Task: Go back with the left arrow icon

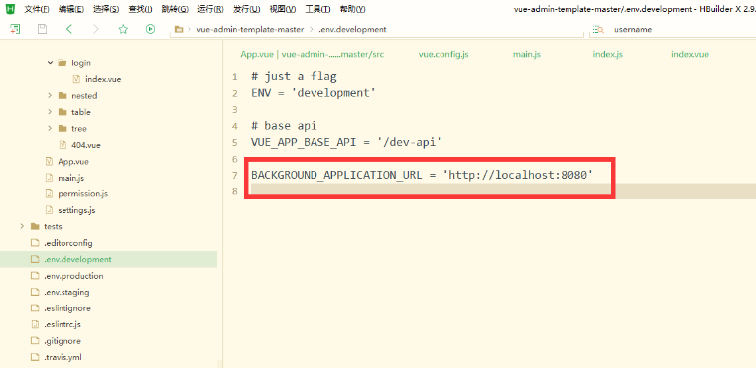Action: tap(69, 29)
